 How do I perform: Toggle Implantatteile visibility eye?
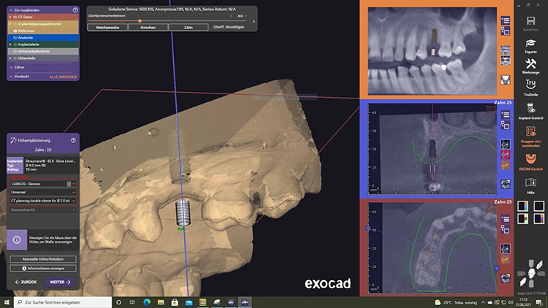tap(15, 45)
